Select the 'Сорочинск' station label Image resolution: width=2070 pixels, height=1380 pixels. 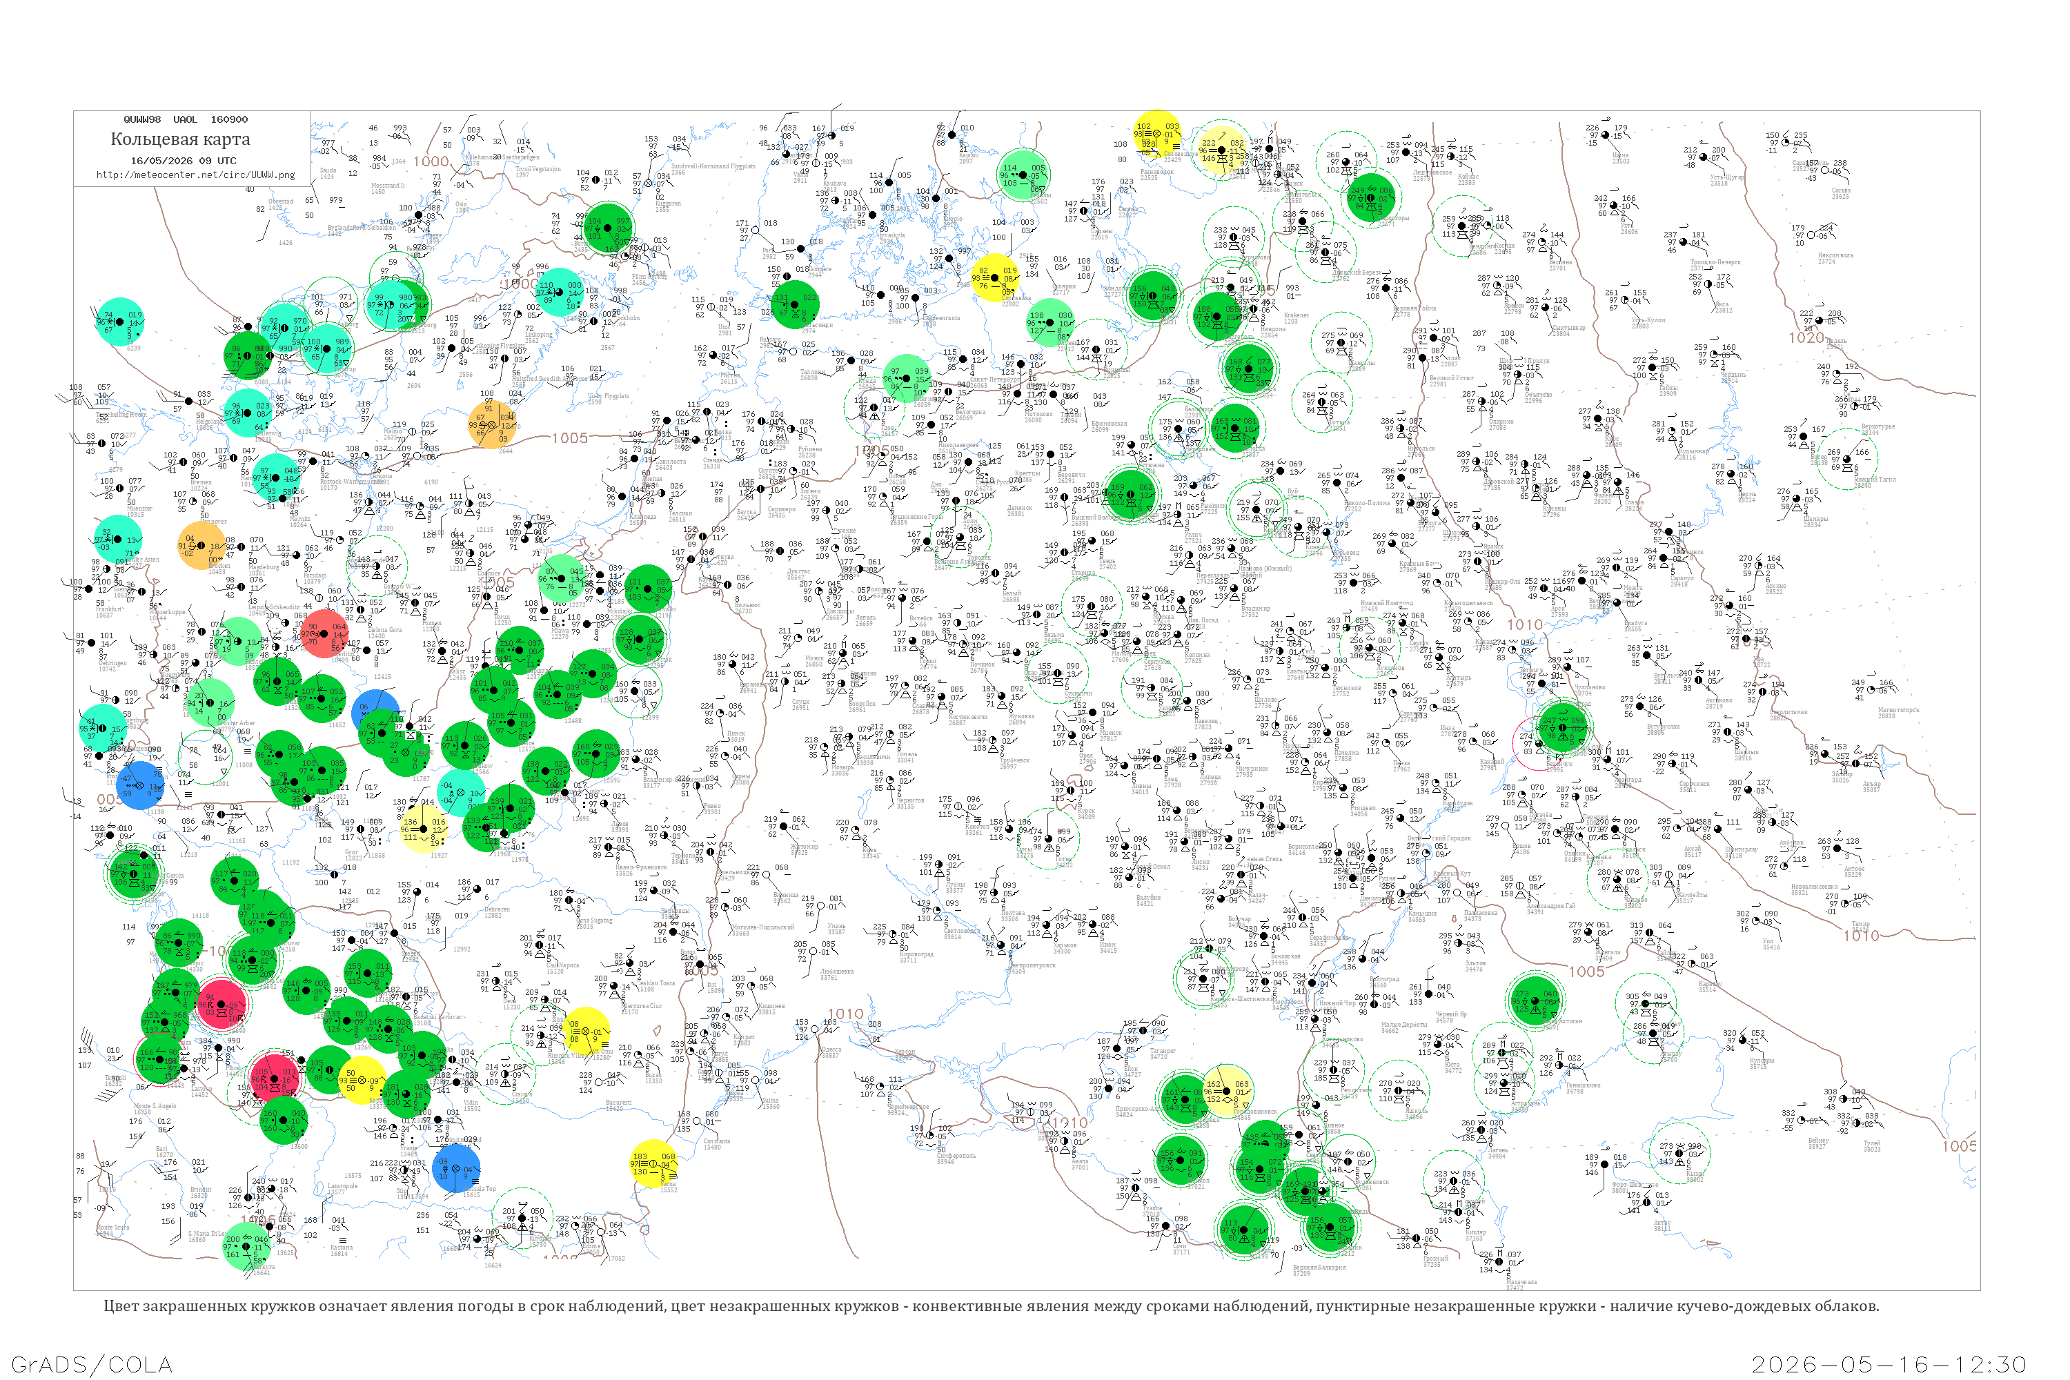[x=1693, y=783]
